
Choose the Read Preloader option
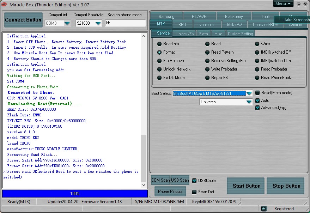[271, 69]
